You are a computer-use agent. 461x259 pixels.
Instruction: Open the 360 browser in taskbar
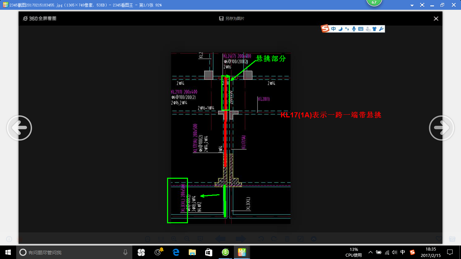click(x=225, y=252)
